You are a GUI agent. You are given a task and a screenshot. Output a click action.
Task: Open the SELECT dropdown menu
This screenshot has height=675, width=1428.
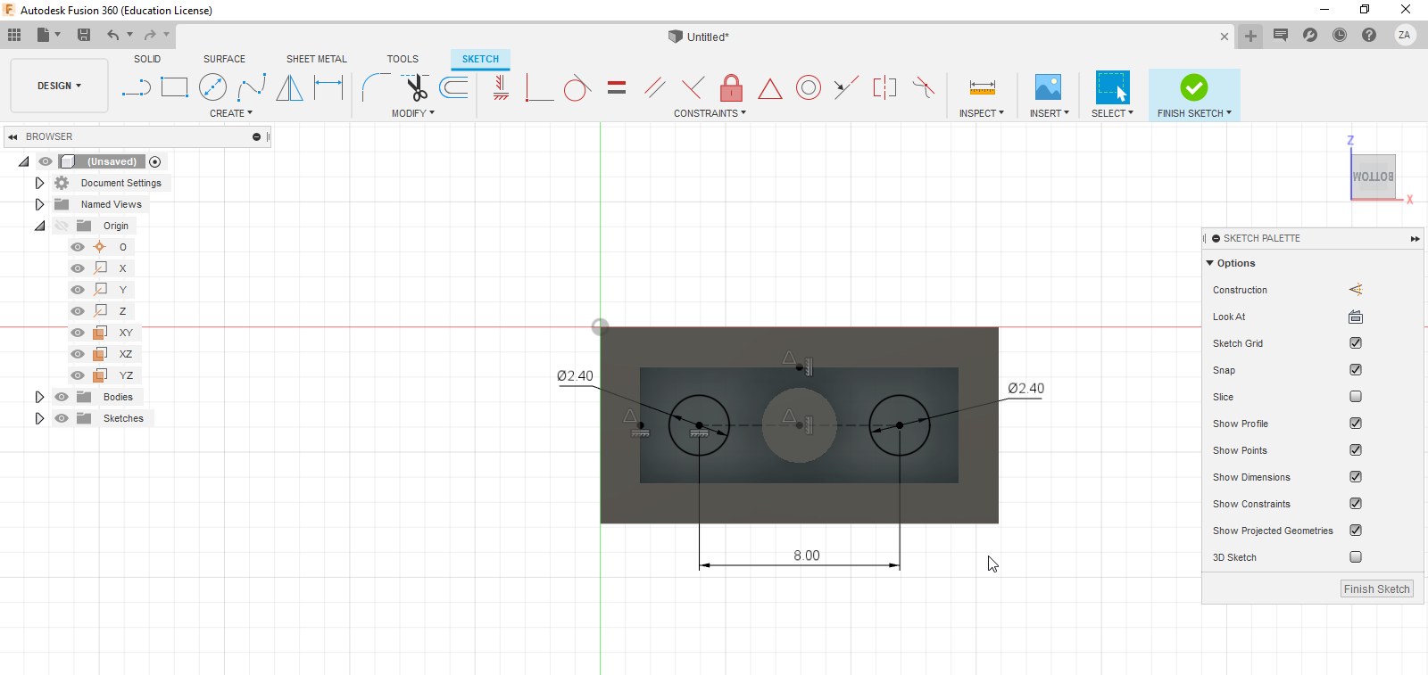pos(1112,113)
